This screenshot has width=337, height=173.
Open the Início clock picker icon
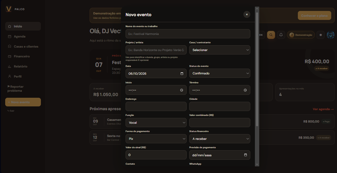(x=182, y=90)
